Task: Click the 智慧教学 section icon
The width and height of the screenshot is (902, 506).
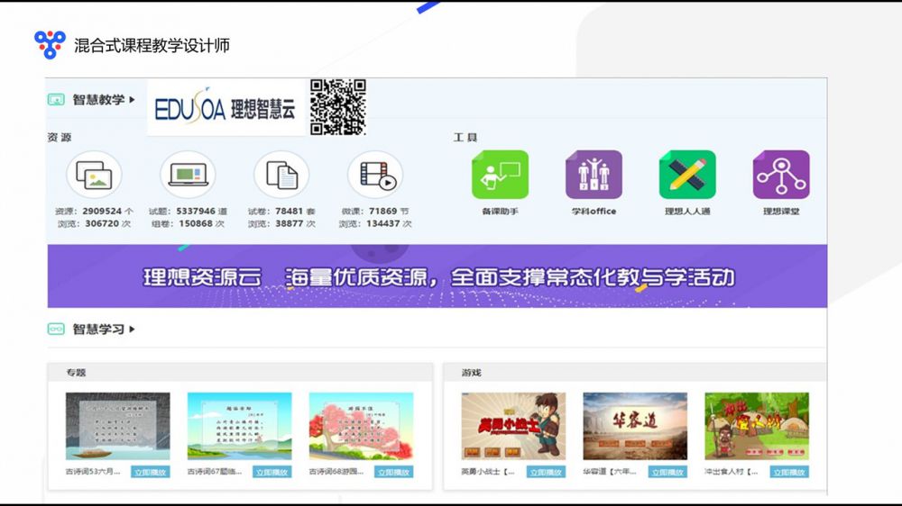Action: click(x=56, y=100)
